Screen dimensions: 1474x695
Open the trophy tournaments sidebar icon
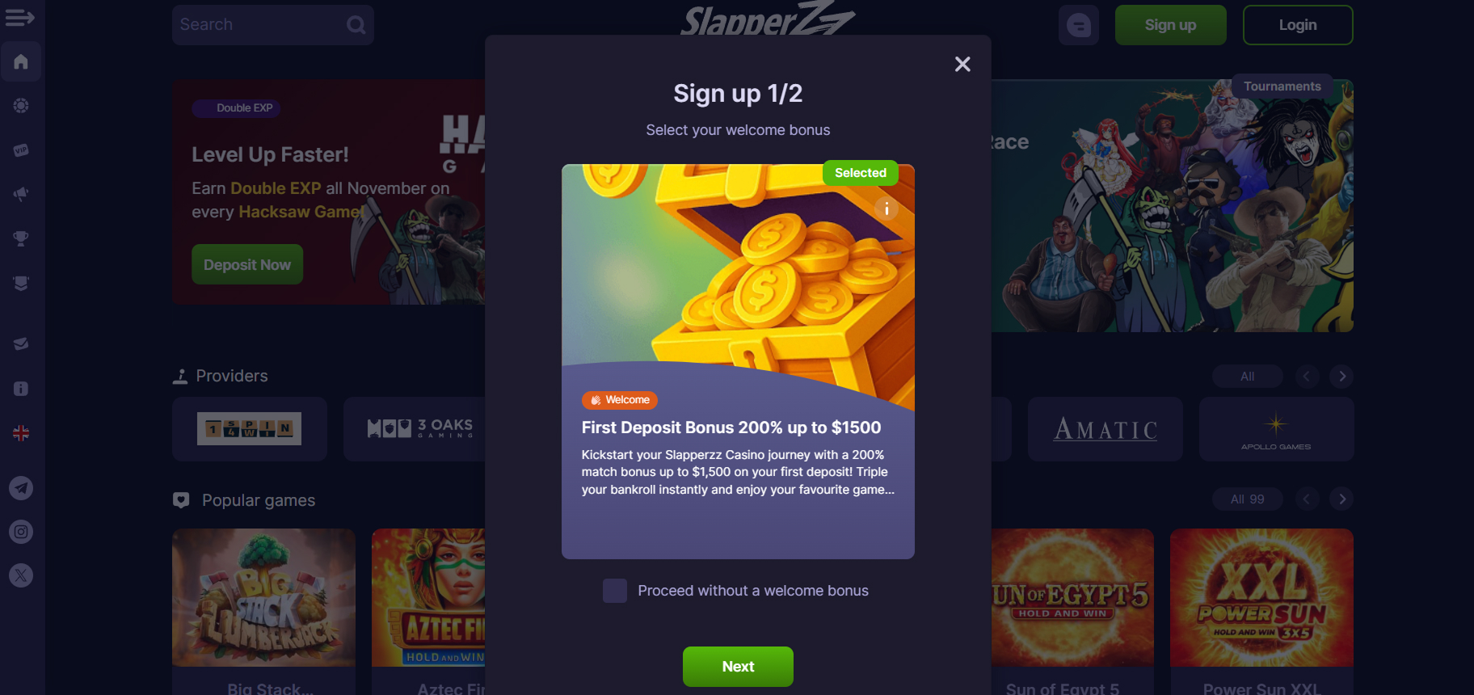click(x=21, y=238)
